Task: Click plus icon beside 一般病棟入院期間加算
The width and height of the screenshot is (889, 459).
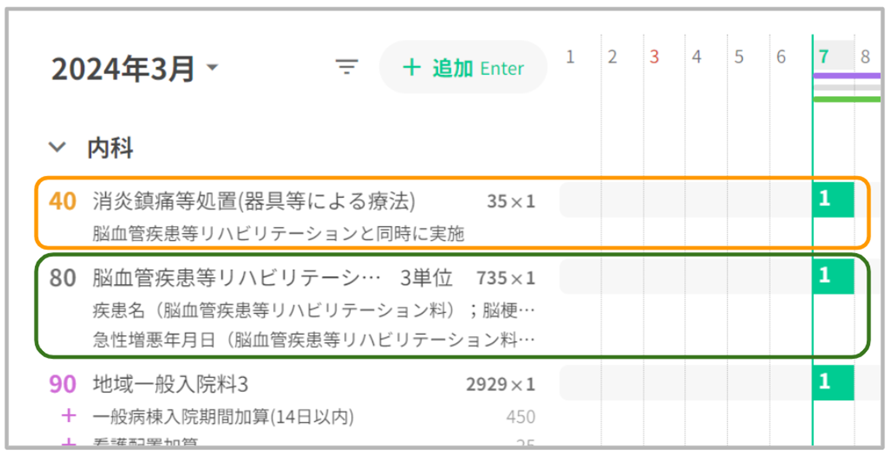Action: point(68,416)
